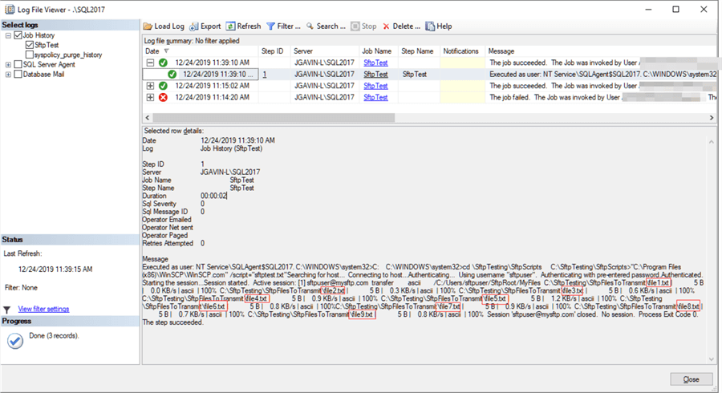
Task: Click the Message column header
Action: click(x=501, y=51)
